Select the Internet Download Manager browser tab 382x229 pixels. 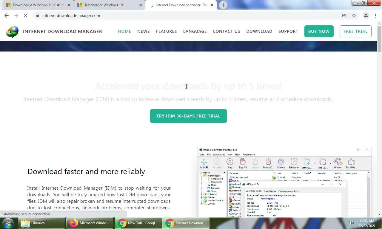(x=181, y=5)
